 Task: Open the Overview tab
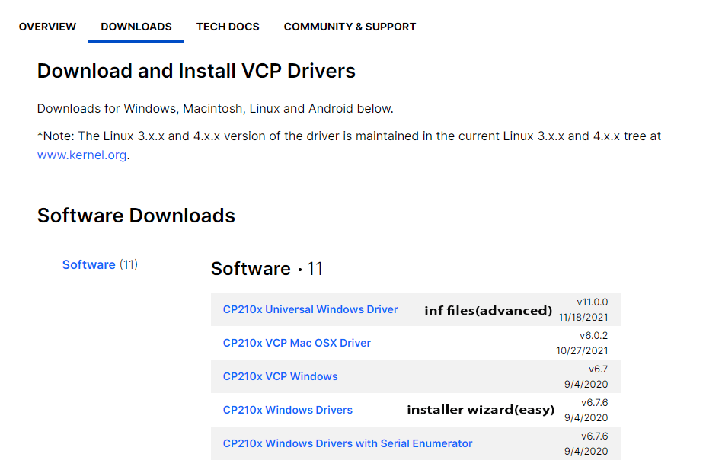click(x=47, y=27)
